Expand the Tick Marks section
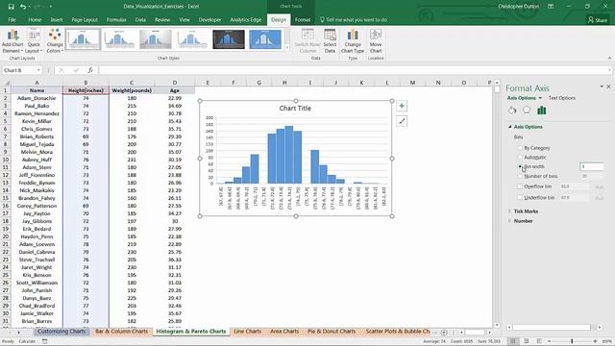This screenshot has height=346, width=615. 509,211
